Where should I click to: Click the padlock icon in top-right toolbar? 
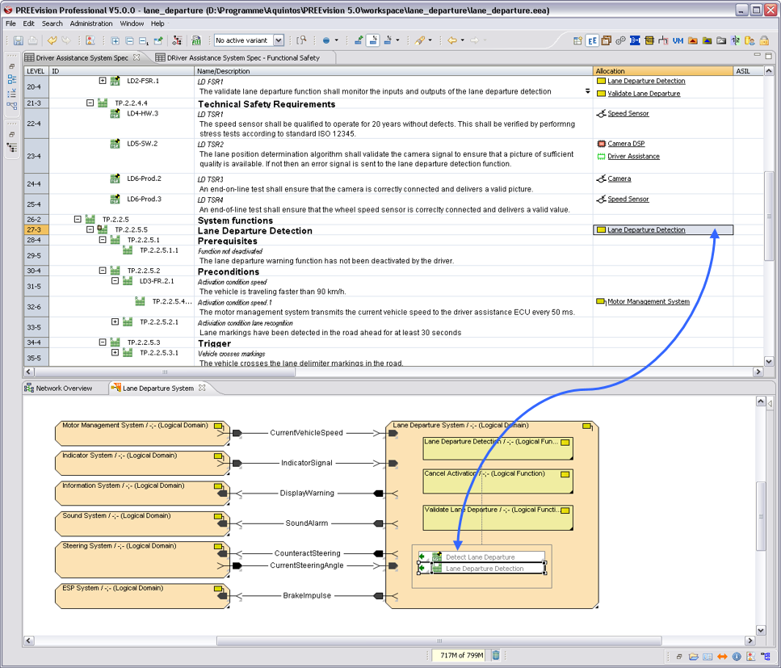tap(764, 41)
